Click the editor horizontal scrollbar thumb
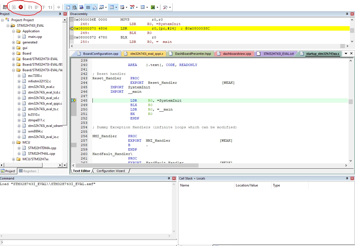 [x=137, y=165]
